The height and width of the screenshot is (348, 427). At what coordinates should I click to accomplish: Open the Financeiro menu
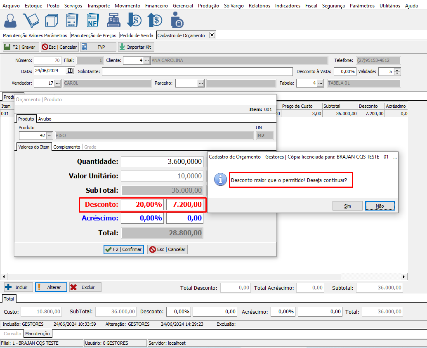click(x=156, y=6)
